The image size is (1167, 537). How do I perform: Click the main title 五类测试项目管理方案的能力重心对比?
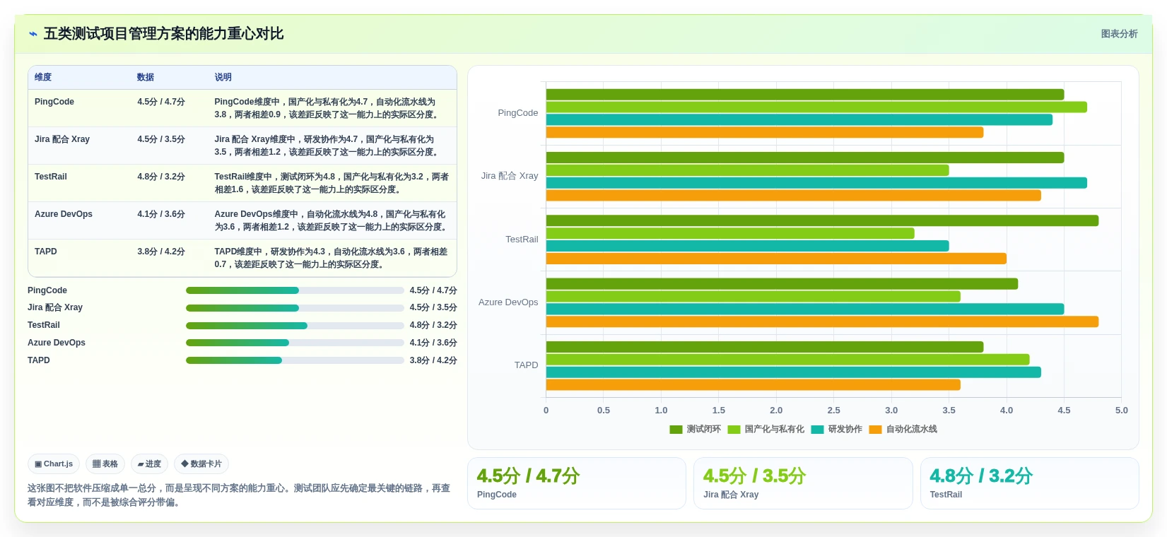pos(164,34)
